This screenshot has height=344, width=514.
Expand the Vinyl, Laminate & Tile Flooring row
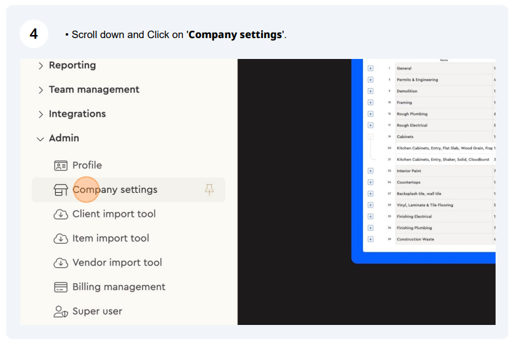370,205
